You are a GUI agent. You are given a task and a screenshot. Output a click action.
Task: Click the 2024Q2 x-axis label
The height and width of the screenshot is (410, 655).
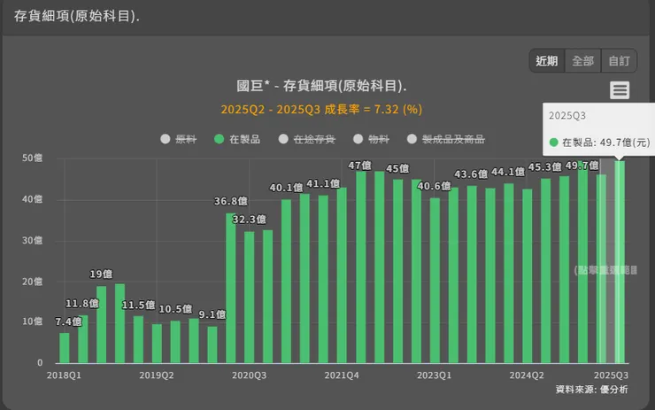point(527,375)
